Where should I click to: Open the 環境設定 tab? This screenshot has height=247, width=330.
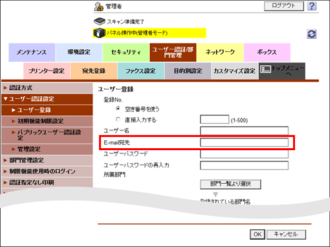coord(79,52)
